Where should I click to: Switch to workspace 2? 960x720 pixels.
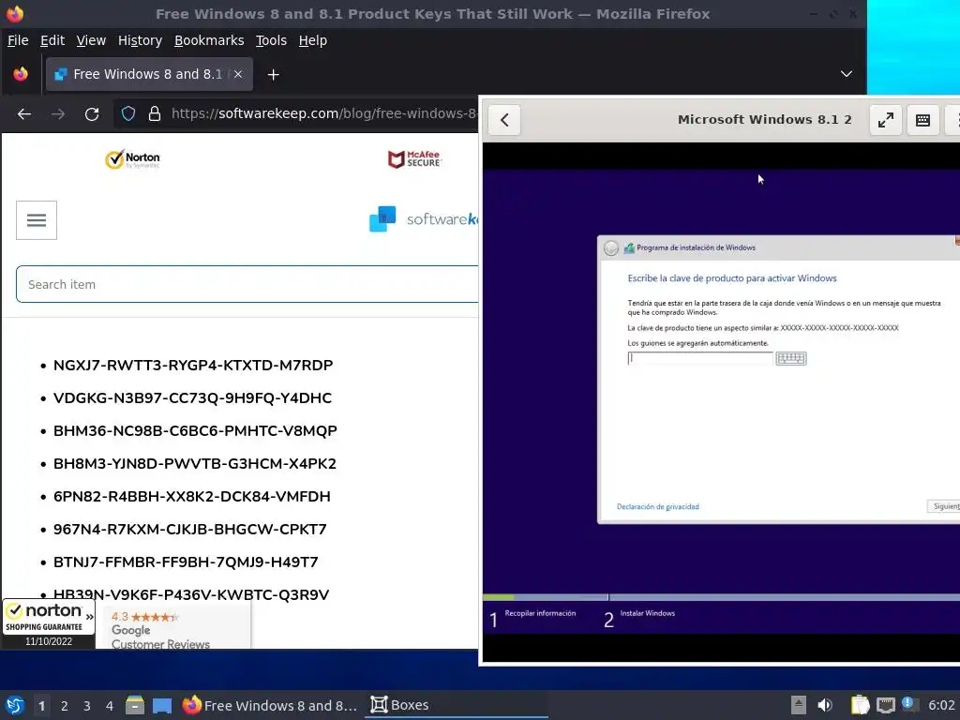pos(65,706)
